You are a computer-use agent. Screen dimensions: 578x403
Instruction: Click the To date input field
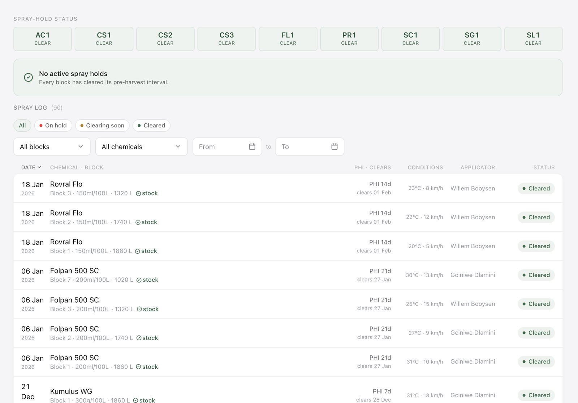tap(310, 146)
